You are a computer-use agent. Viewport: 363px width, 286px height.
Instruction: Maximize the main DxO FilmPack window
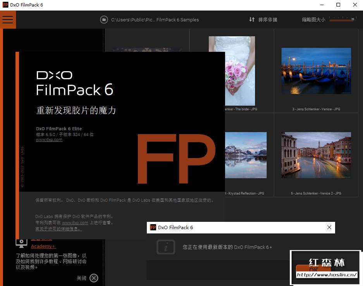click(x=338, y=5)
